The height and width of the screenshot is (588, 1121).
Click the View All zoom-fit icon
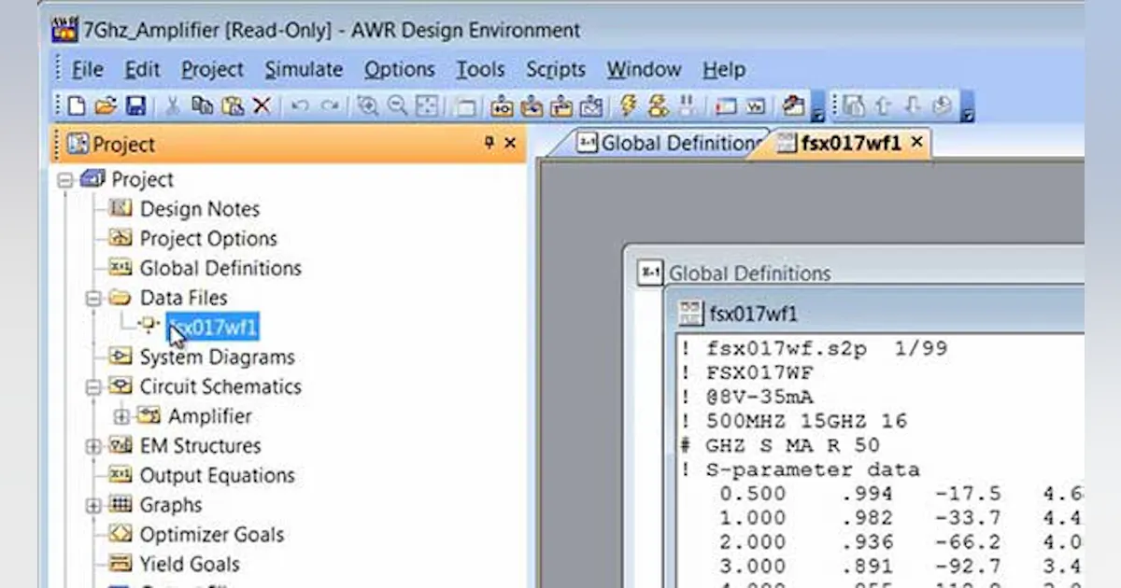(427, 106)
